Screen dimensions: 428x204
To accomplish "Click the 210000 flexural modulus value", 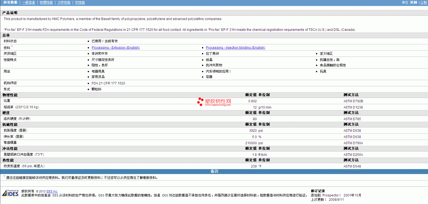I will 251,143.
